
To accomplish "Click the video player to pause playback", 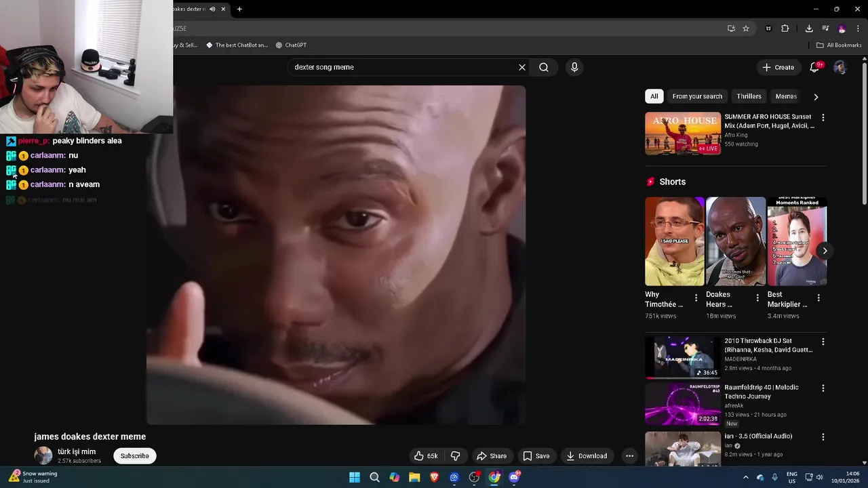I will [x=336, y=255].
